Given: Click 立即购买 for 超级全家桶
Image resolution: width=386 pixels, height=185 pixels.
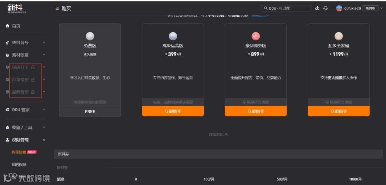Looking at the screenshot, I should point(338,111).
